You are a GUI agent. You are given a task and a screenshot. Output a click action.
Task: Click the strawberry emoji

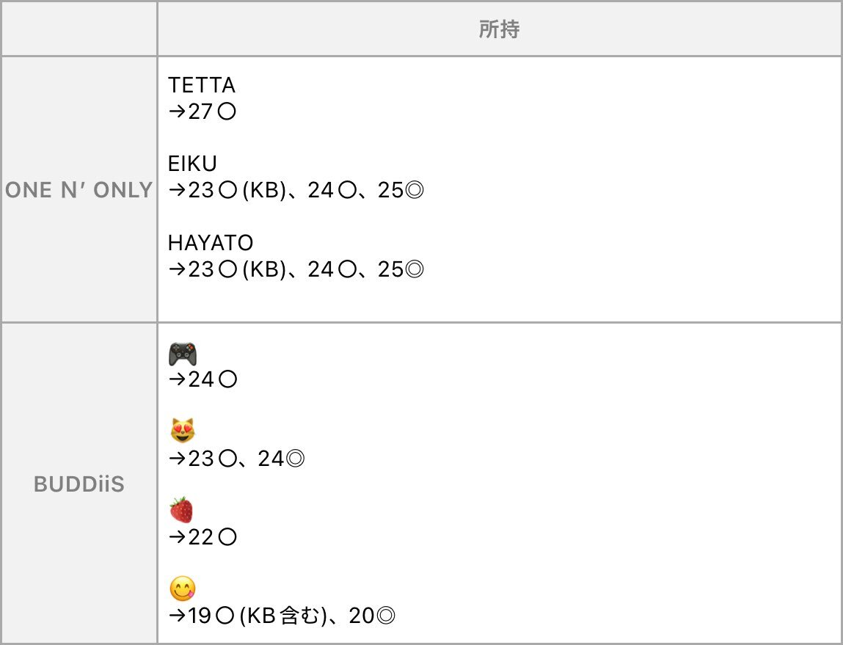182,509
